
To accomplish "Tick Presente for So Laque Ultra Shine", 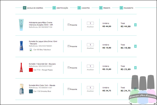I will (x=69, y=46).
